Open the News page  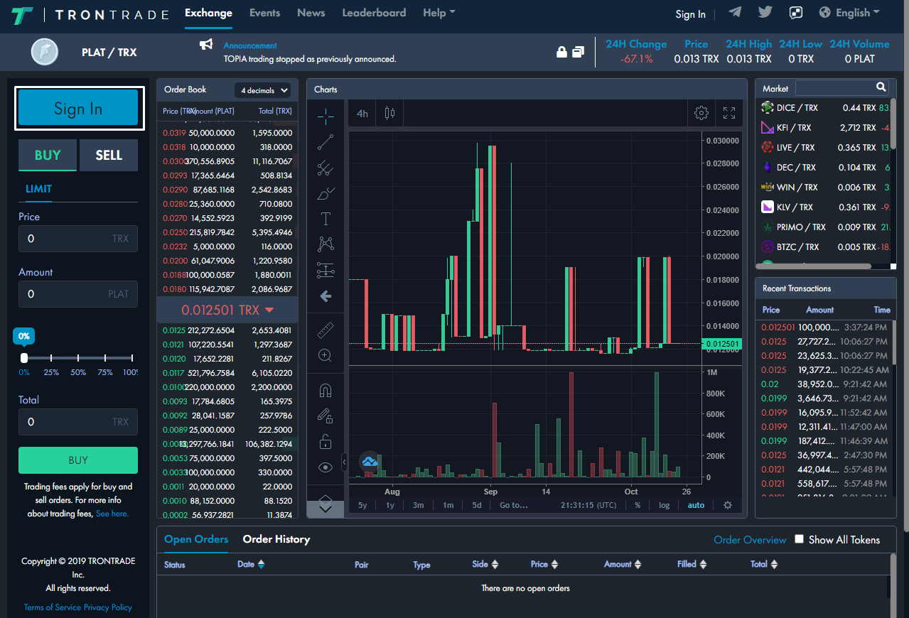311,13
